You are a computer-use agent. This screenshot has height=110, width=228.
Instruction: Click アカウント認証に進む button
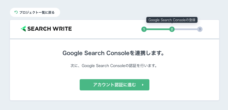(x=115, y=85)
